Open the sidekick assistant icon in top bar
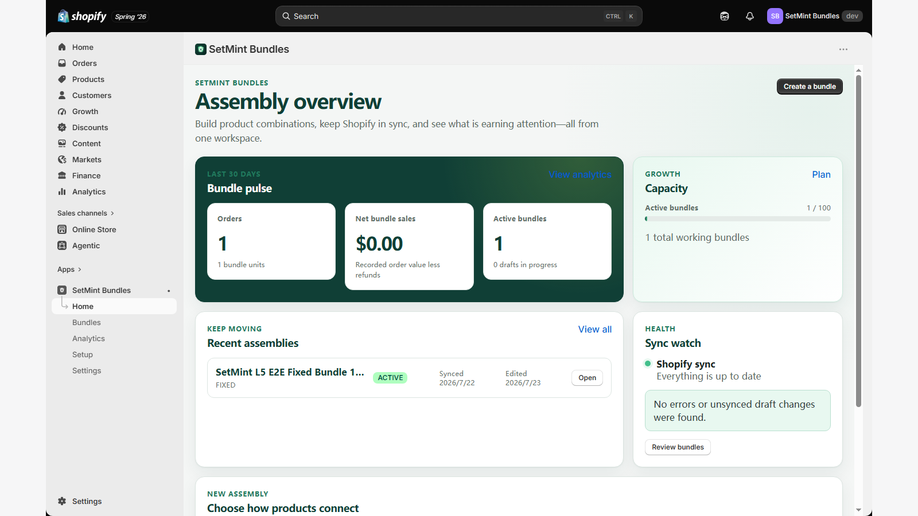Image resolution: width=918 pixels, height=516 pixels. point(725,16)
